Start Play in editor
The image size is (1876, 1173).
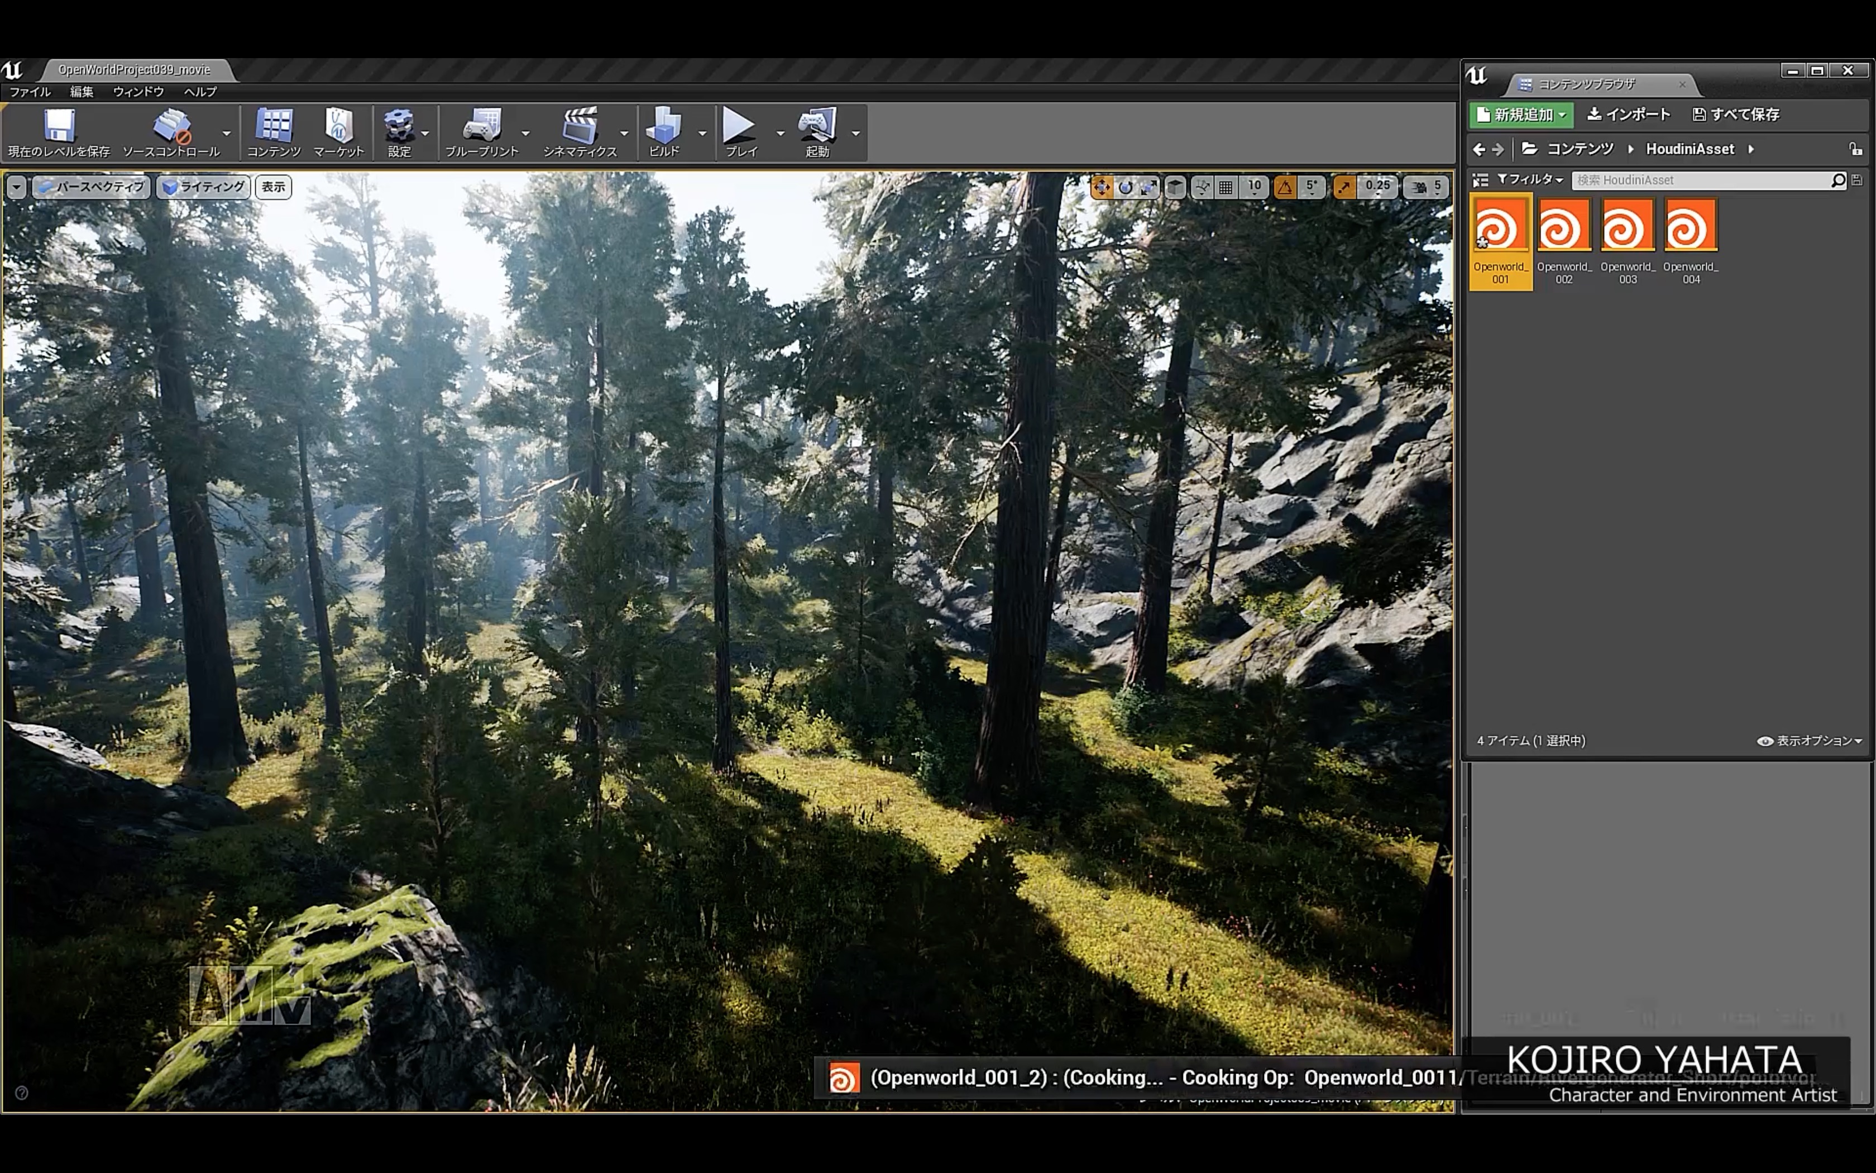[x=740, y=133]
